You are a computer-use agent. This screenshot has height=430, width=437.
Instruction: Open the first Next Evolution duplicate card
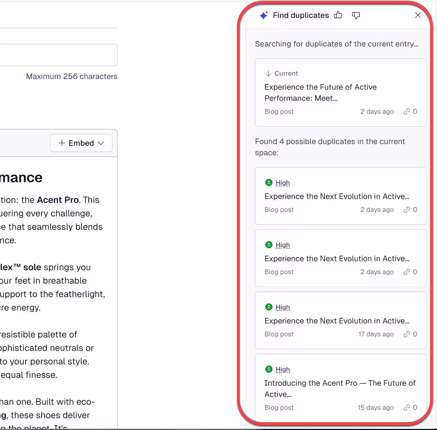point(341,196)
